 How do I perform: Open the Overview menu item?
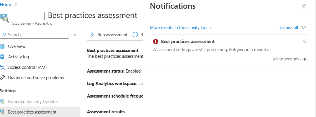coord(17,46)
